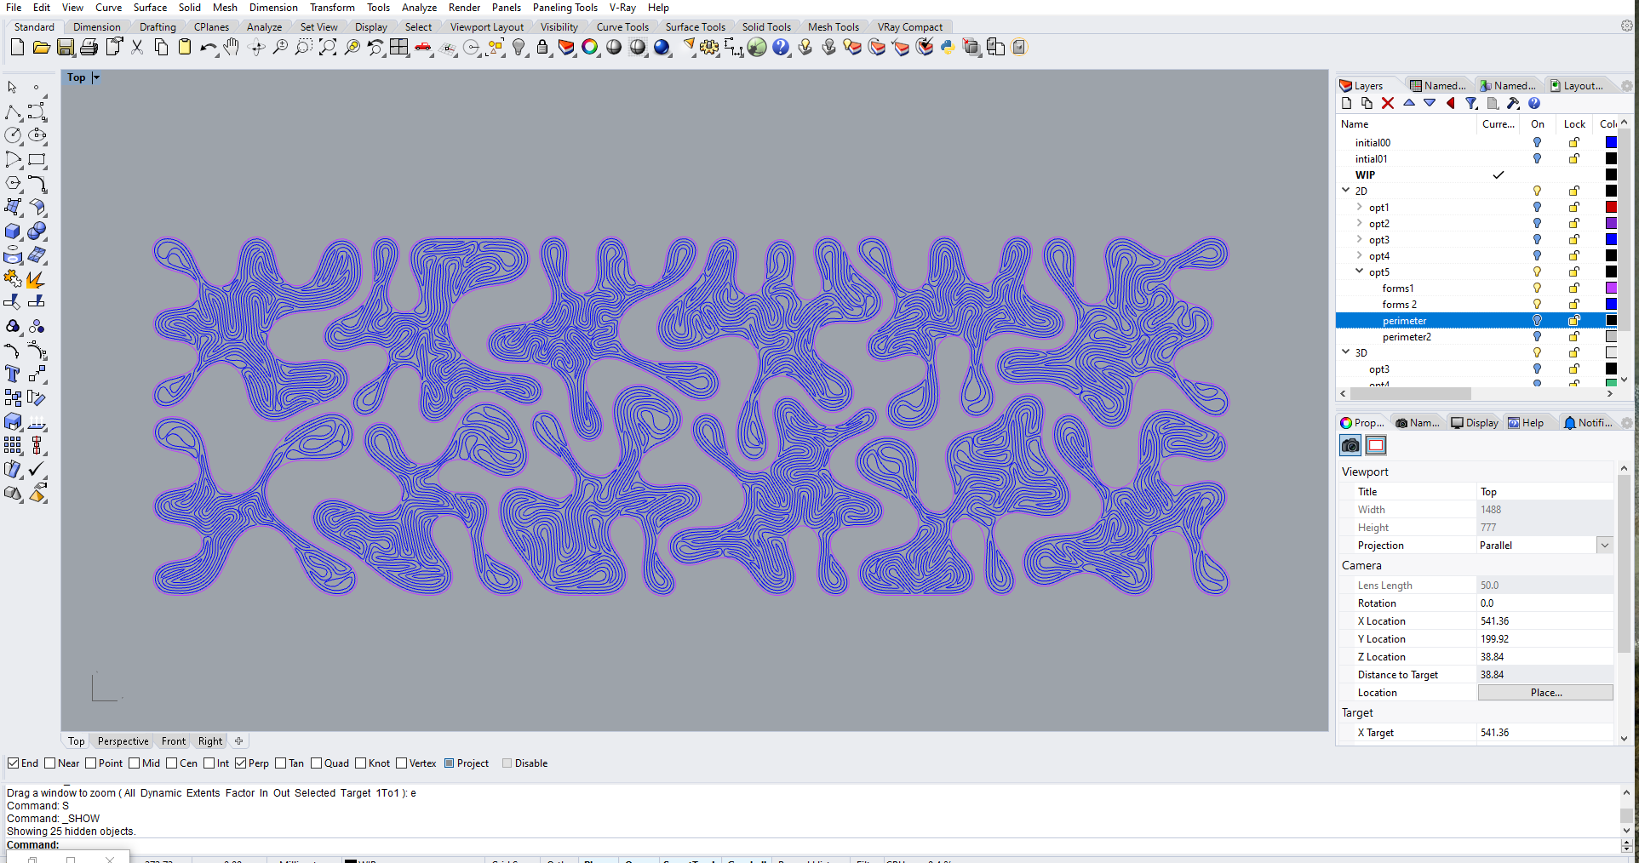Toggle visibility bulb of initial00 layer
Viewport: 1639px width, 863px height.
tap(1538, 143)
